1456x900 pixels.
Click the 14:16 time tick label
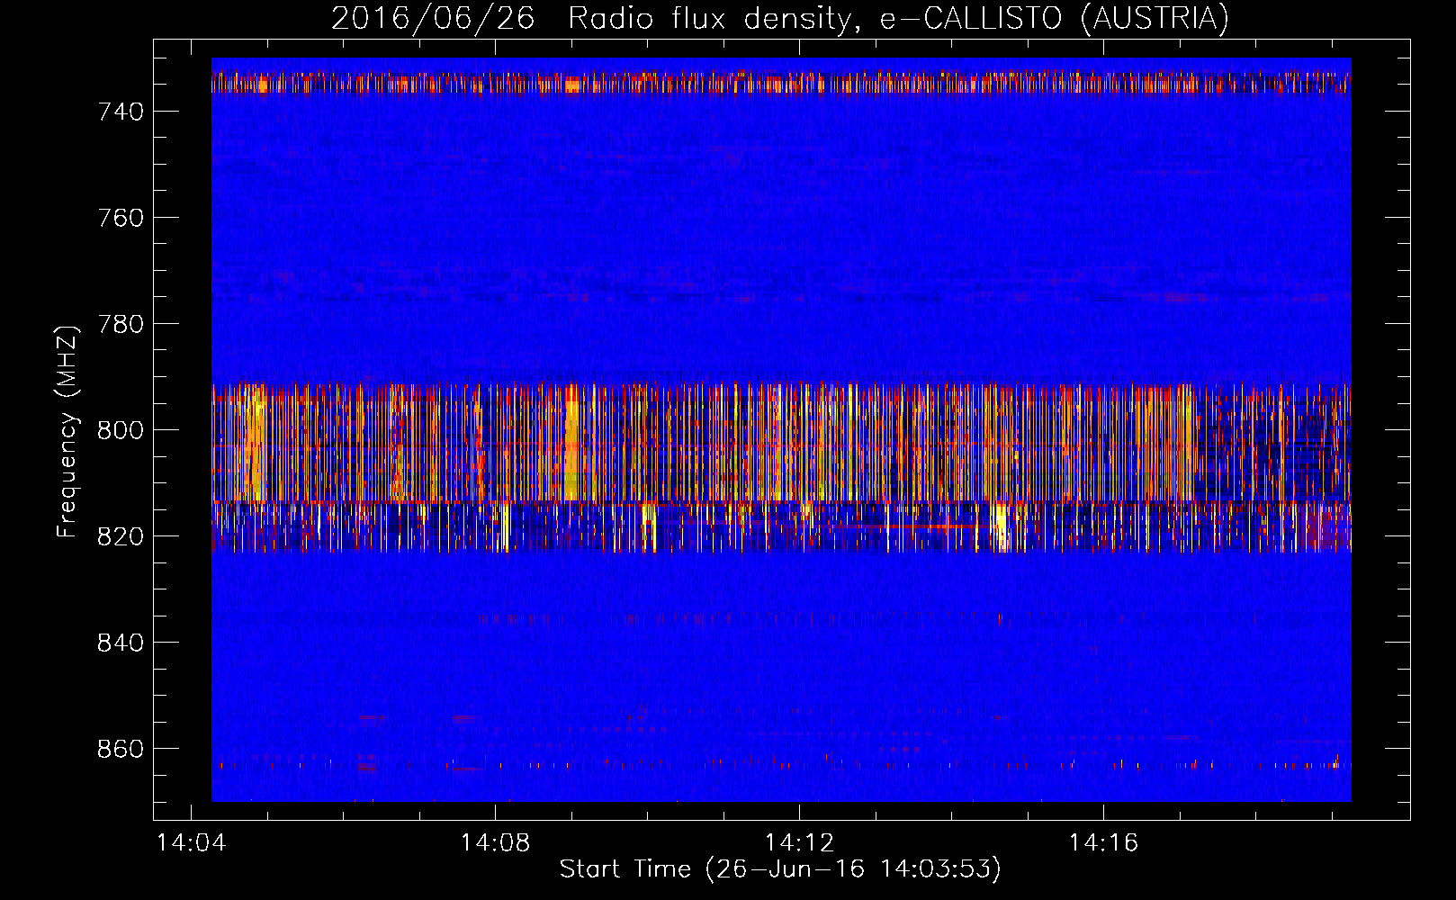(x=1103, y=843)
